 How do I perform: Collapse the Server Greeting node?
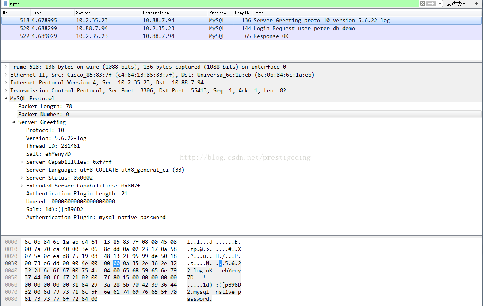click(14, 122)
